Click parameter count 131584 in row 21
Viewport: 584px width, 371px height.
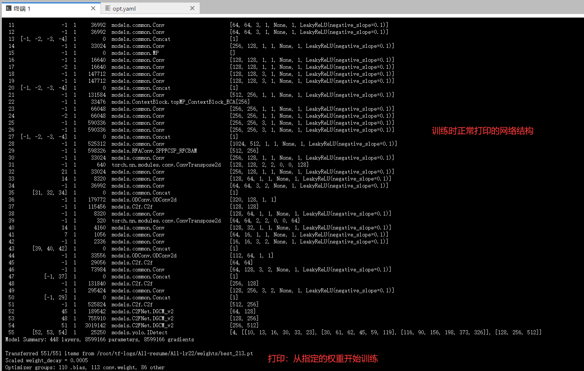[97, 95]
